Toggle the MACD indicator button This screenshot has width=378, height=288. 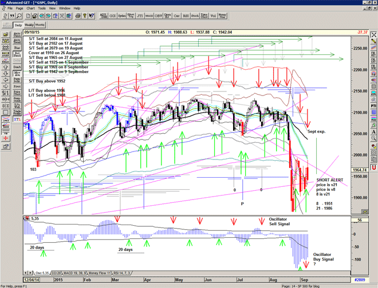coord(149,17)
